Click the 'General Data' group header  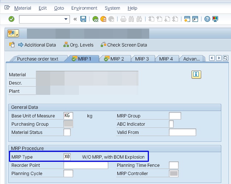pos(25,107)
